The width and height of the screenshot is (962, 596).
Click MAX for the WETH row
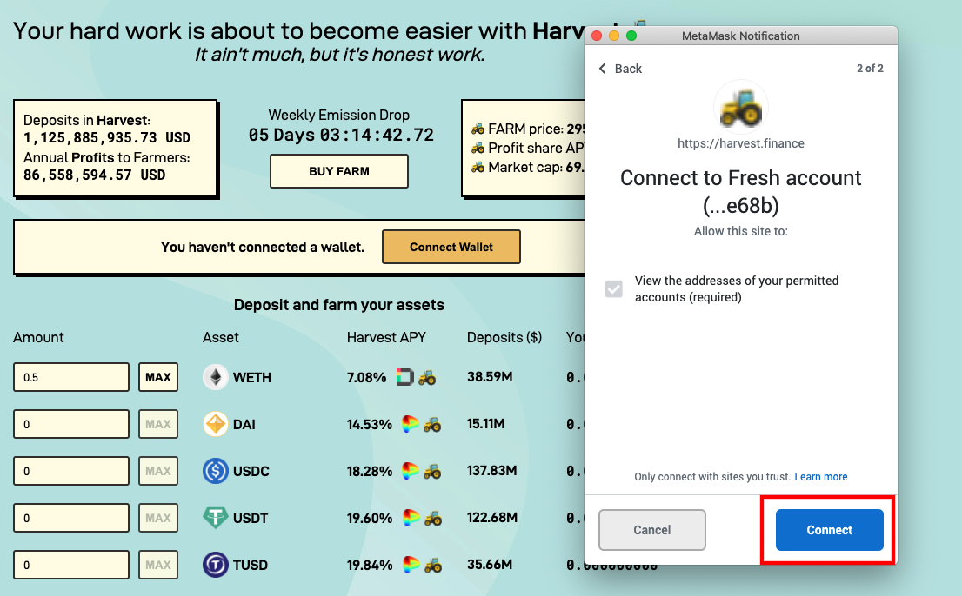coord(158,377)
